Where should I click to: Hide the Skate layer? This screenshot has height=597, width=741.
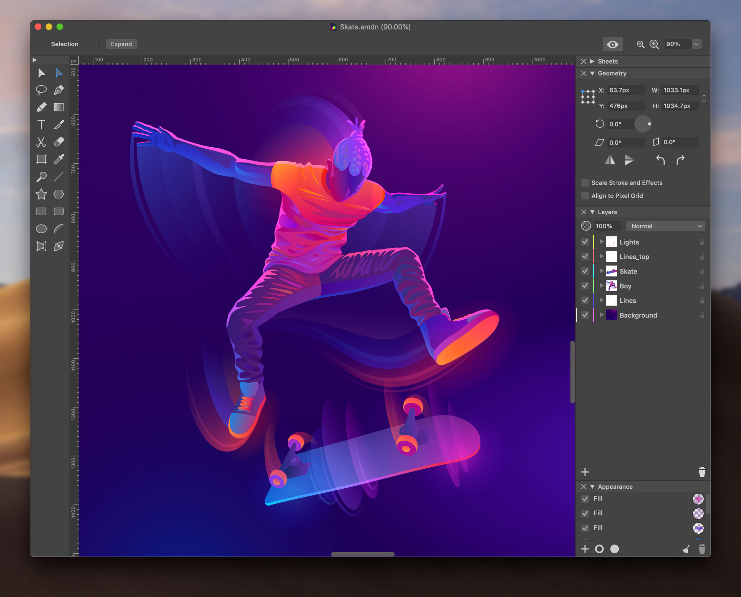pyautogui.click(x=585, y=271)
